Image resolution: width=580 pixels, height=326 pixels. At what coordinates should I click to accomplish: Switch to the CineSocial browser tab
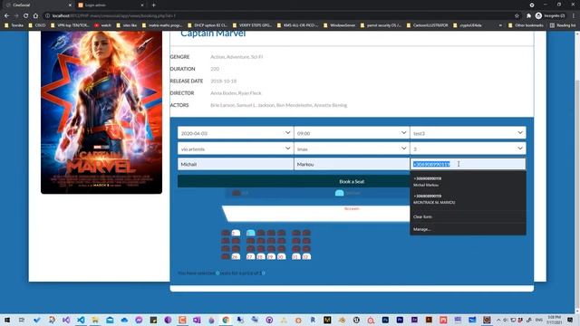click(37, 5)
